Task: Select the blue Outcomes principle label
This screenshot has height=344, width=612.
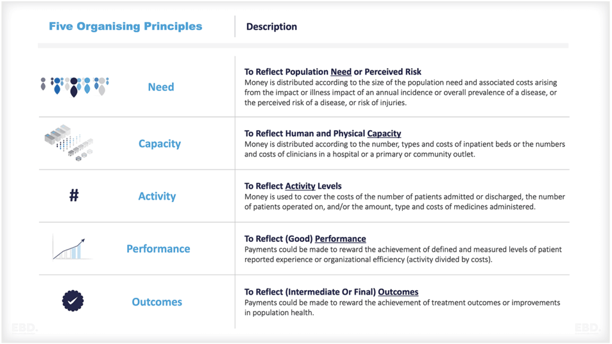Action: (157, 302)
